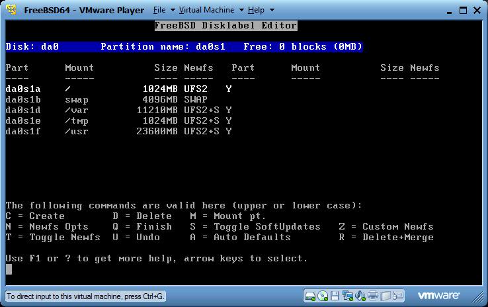This screenshot has height=307, width=488.
Task: Click the U = Undo command
Action: (x=136, y=238)
